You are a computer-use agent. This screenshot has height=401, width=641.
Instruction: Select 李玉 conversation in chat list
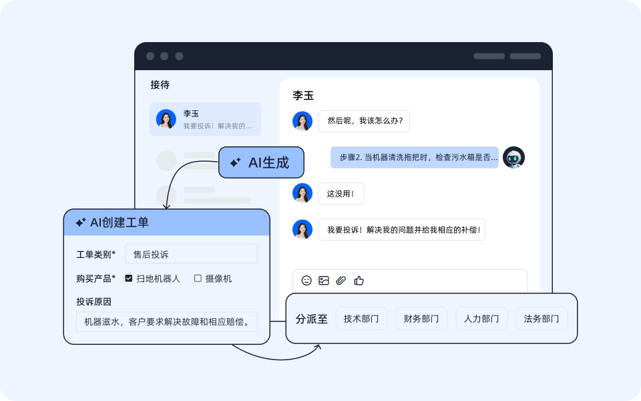coord(204,119)
